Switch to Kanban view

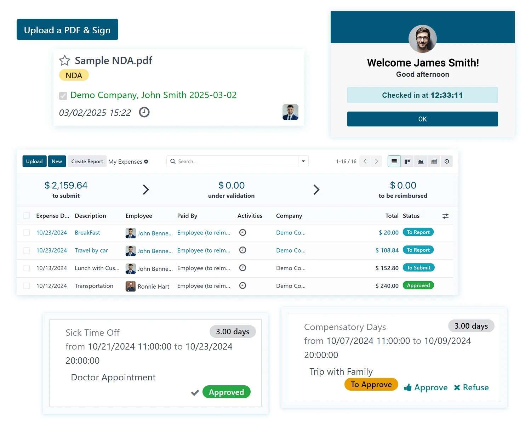tap(407, 161)
